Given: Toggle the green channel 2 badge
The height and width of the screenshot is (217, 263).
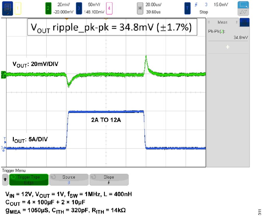Looking at the screenshot, I should [48, 8].
